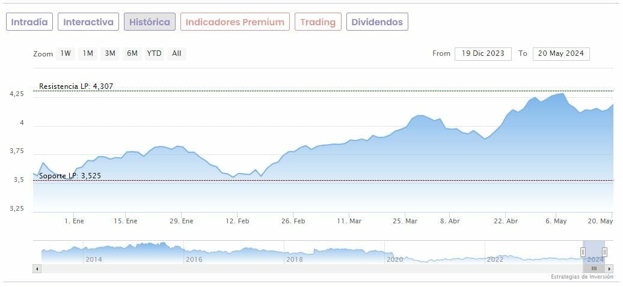Click the navigator left range handle
This screenshot has width=623, height=287.
[583, 252]
